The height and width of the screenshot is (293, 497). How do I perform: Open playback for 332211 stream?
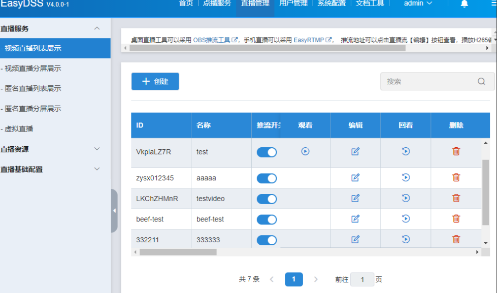(x=406, y=239)
